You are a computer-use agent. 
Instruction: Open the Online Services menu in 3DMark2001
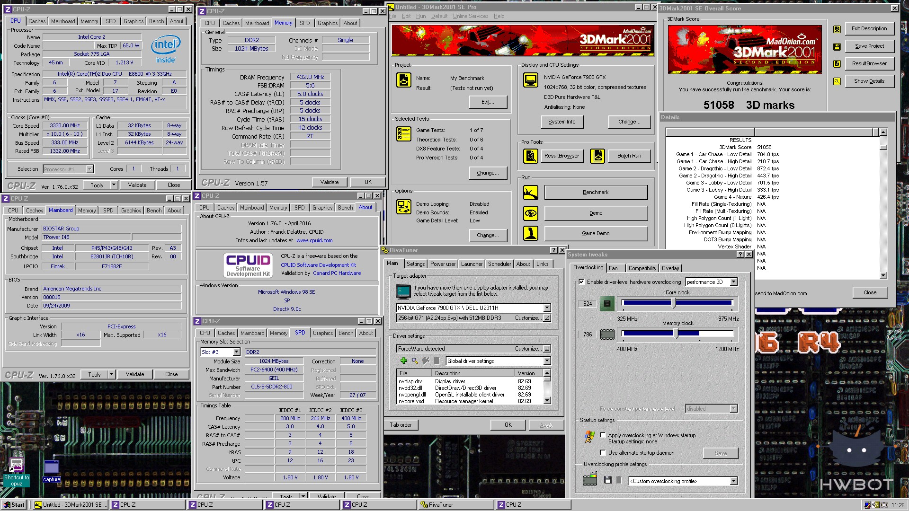tap(470, 16)
